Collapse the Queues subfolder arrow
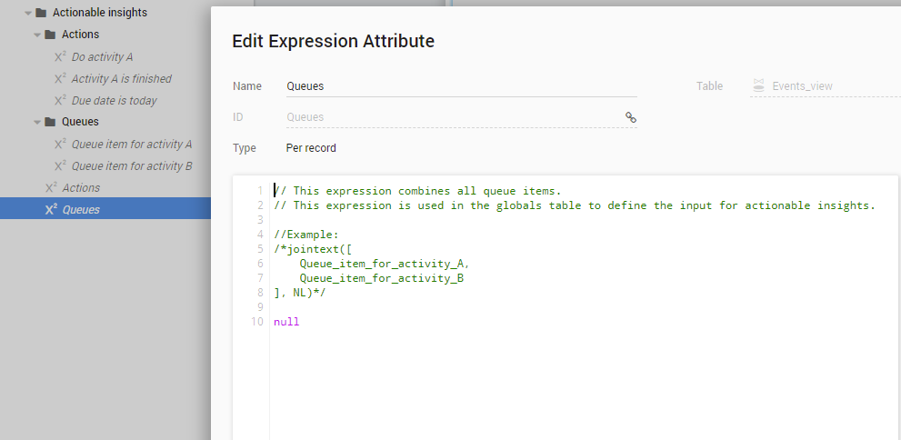Image resolution: width=901 pixels, height=440 pixels. tap(37, 122)
